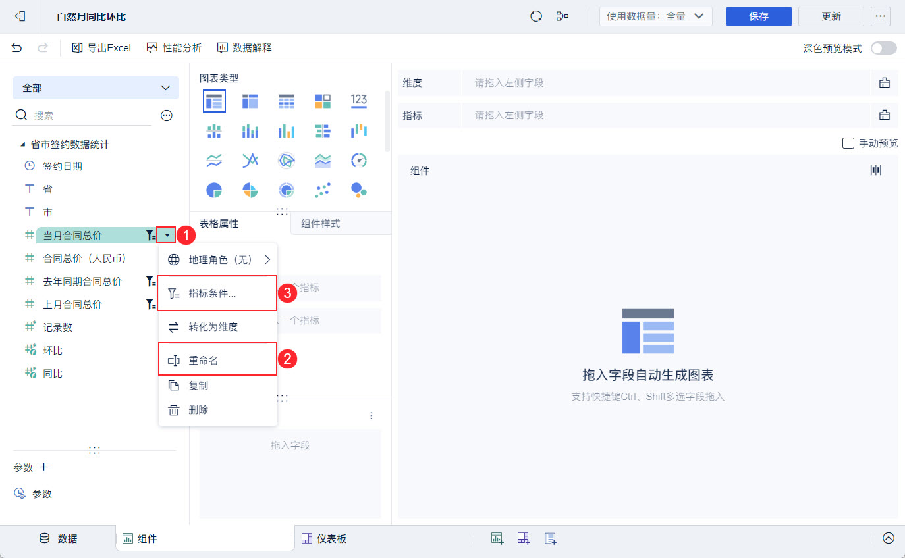Viewport: 905px width, 558px height.
Task: Expand the 地理角色（无） submenu
Action: click(218, 259)
